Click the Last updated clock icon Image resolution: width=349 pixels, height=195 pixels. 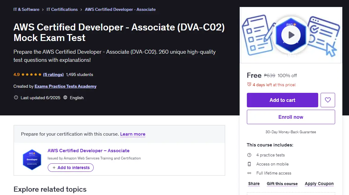[x=16, y=98]
